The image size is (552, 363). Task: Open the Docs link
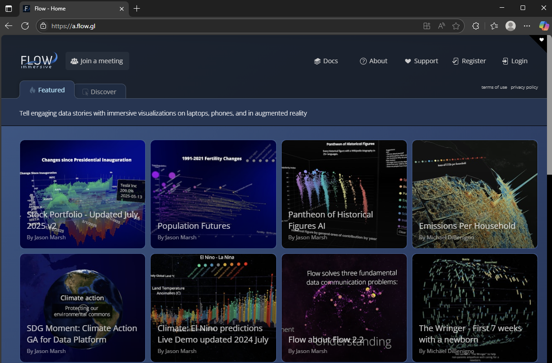326,61
